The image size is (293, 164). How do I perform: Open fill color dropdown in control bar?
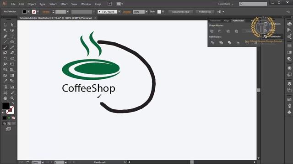click(x=28, y=12)
